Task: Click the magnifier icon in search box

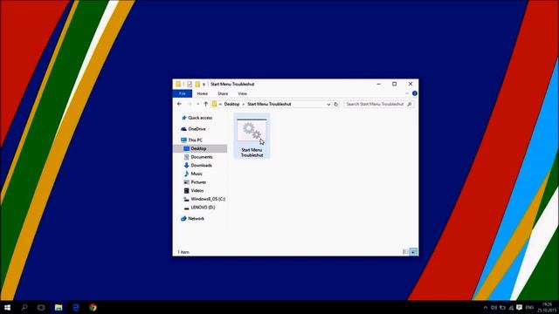Action: coord(410,104)
